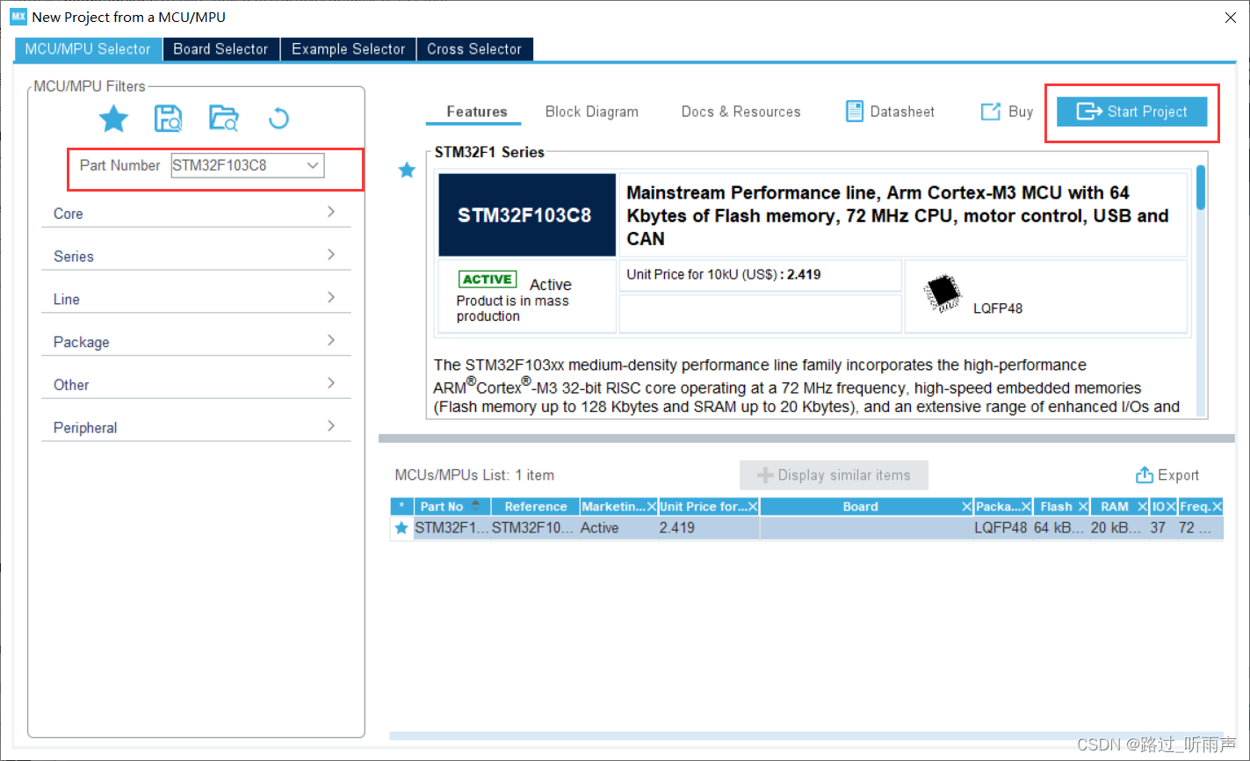Click the Export upload icon
1250x761 pixels.
1144,475
